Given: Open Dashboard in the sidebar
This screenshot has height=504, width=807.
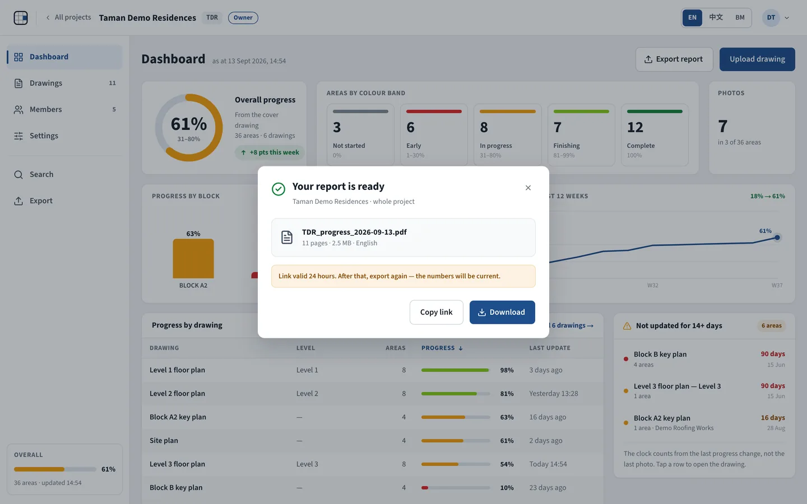Looking at the screenshot, I should pyautogui.click(x=64, y=57).
